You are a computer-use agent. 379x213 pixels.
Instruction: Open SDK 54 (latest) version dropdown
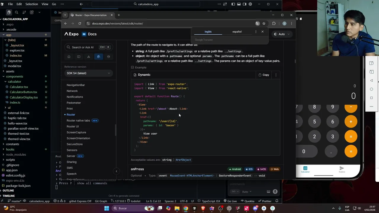click(89, 73)
